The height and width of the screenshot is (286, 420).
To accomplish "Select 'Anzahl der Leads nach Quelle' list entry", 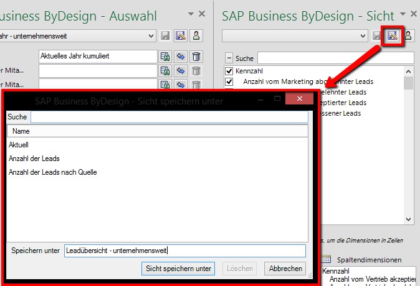I will [x=53, y=172].
